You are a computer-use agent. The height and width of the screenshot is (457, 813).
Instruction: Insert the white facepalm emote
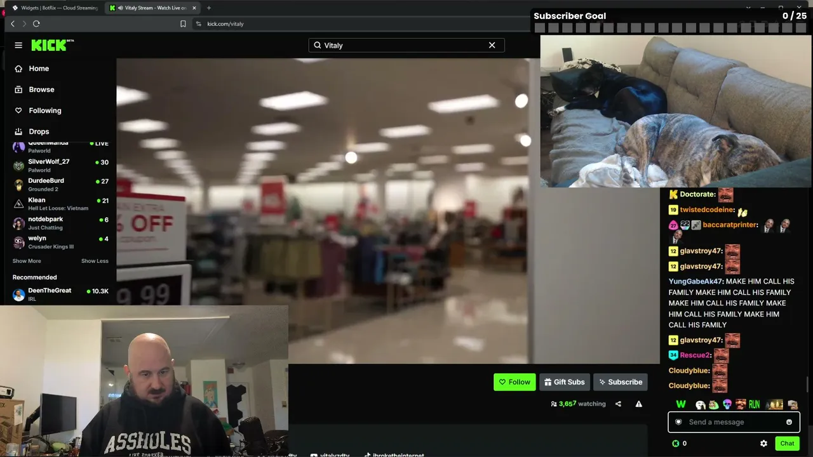coord(700,404)
